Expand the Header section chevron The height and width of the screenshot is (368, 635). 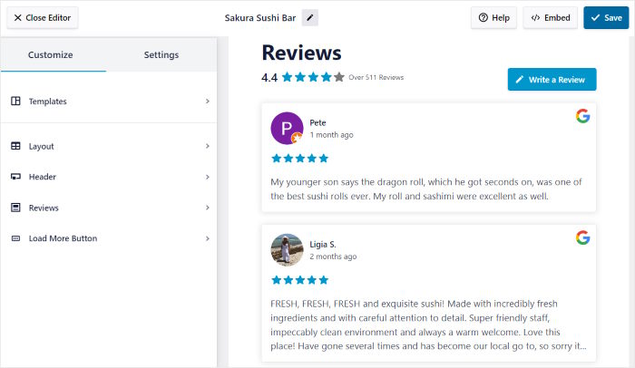[208, 177]
